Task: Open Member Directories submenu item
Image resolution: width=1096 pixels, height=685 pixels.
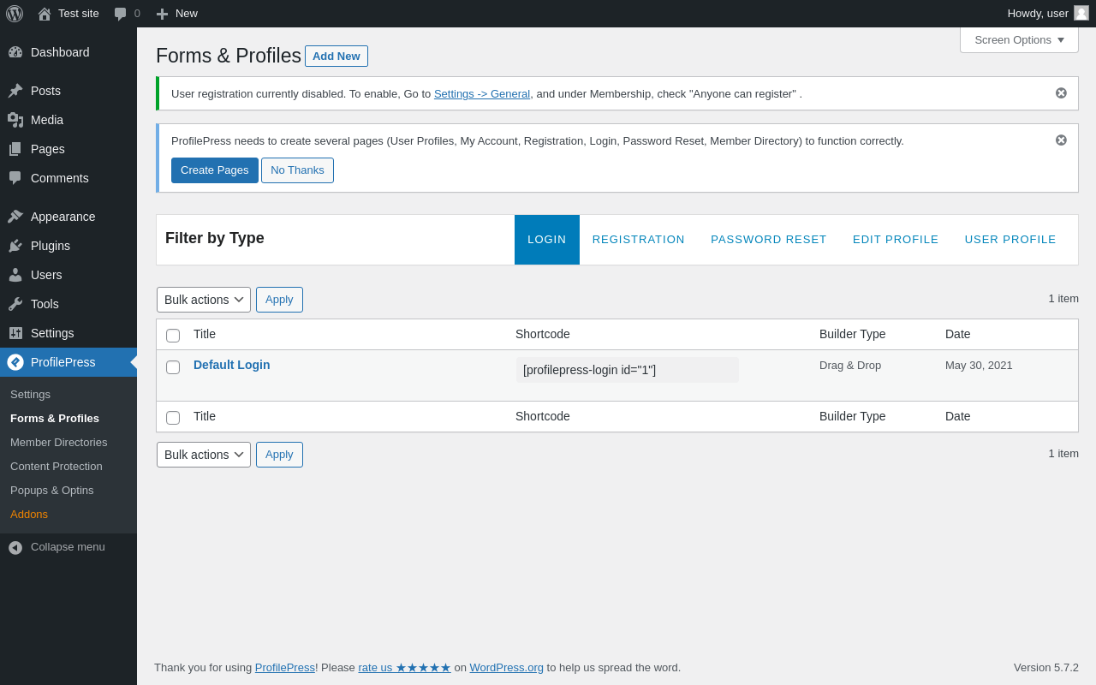Action: pyautogui.click(x=68, y=443)
